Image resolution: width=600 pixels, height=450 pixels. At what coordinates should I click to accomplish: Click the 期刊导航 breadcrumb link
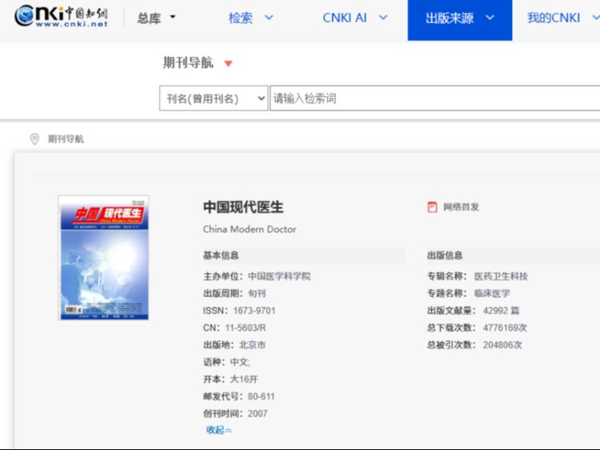pos(66,139)
